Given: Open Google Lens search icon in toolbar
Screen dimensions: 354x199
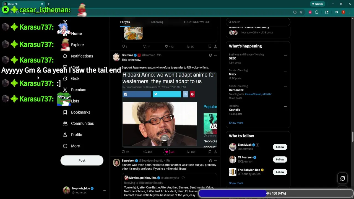Looking at the screenshot, I should pos(327,12).
